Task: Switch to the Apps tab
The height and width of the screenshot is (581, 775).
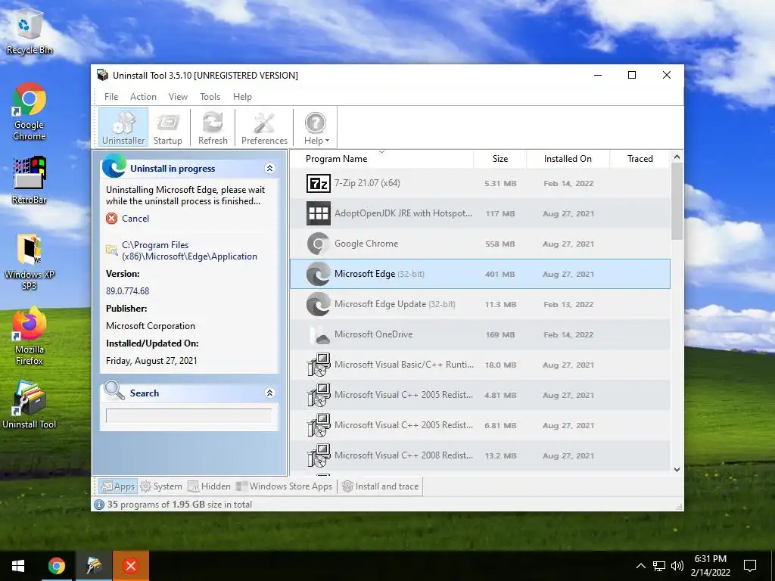Action: (117, 486)
